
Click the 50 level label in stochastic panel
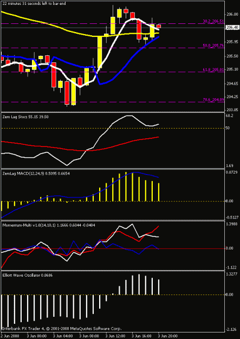[x=229, y=128]
